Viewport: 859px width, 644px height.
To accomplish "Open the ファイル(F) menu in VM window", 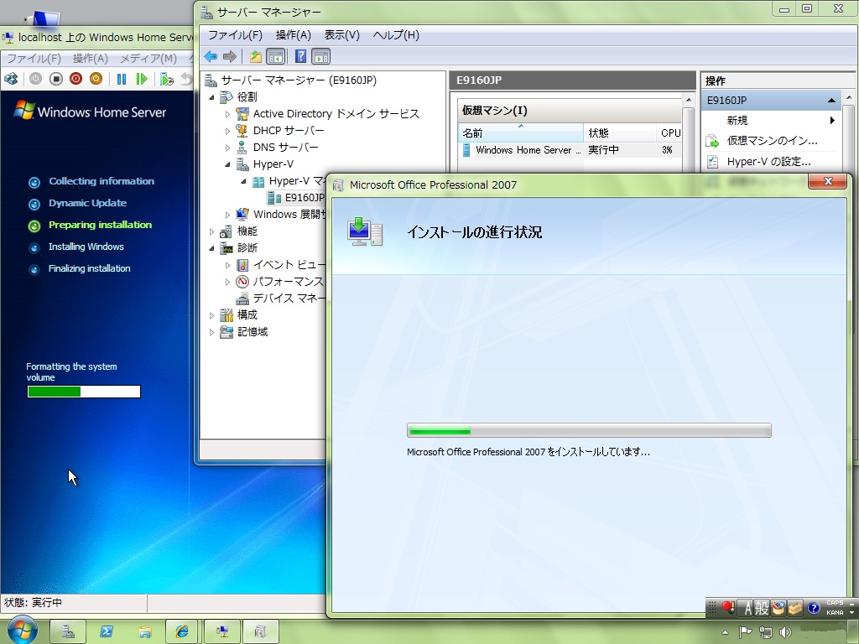I will [34, 58].
